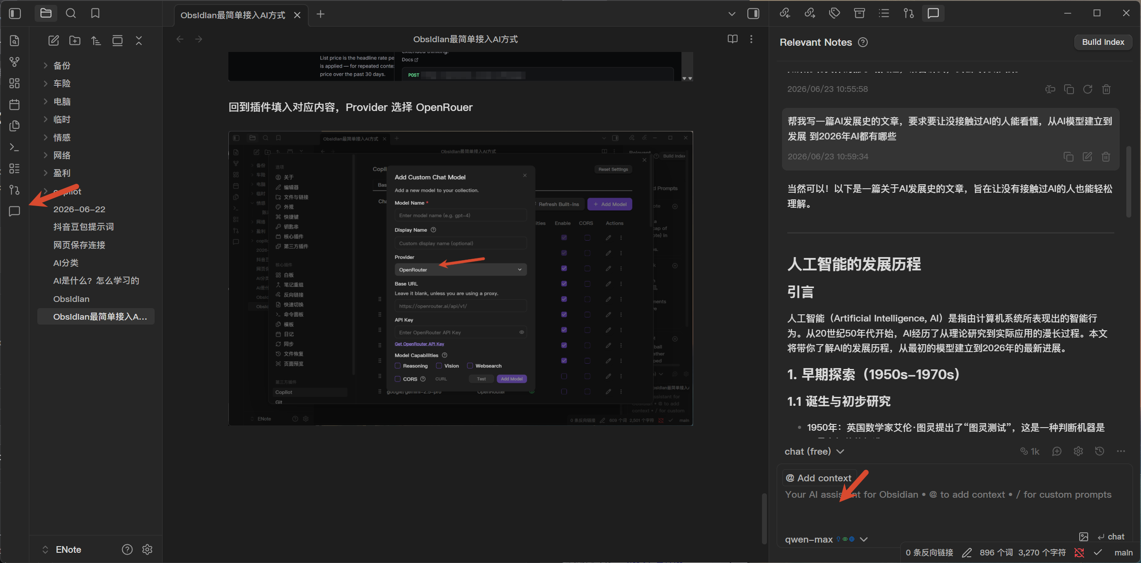
Task: Collapse all folders in file explorer
Action: pos(139,41)
